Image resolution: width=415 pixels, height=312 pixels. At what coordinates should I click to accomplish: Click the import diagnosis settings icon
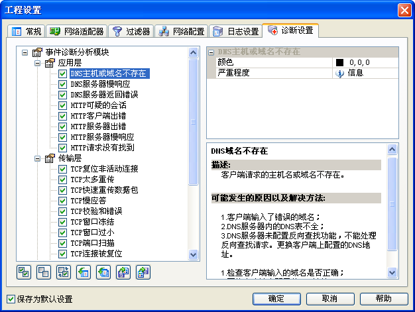[123, 272]
